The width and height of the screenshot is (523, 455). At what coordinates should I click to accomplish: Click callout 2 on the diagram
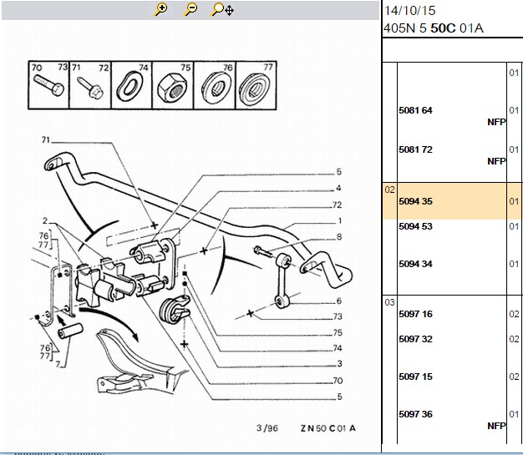tap(45, 220)
